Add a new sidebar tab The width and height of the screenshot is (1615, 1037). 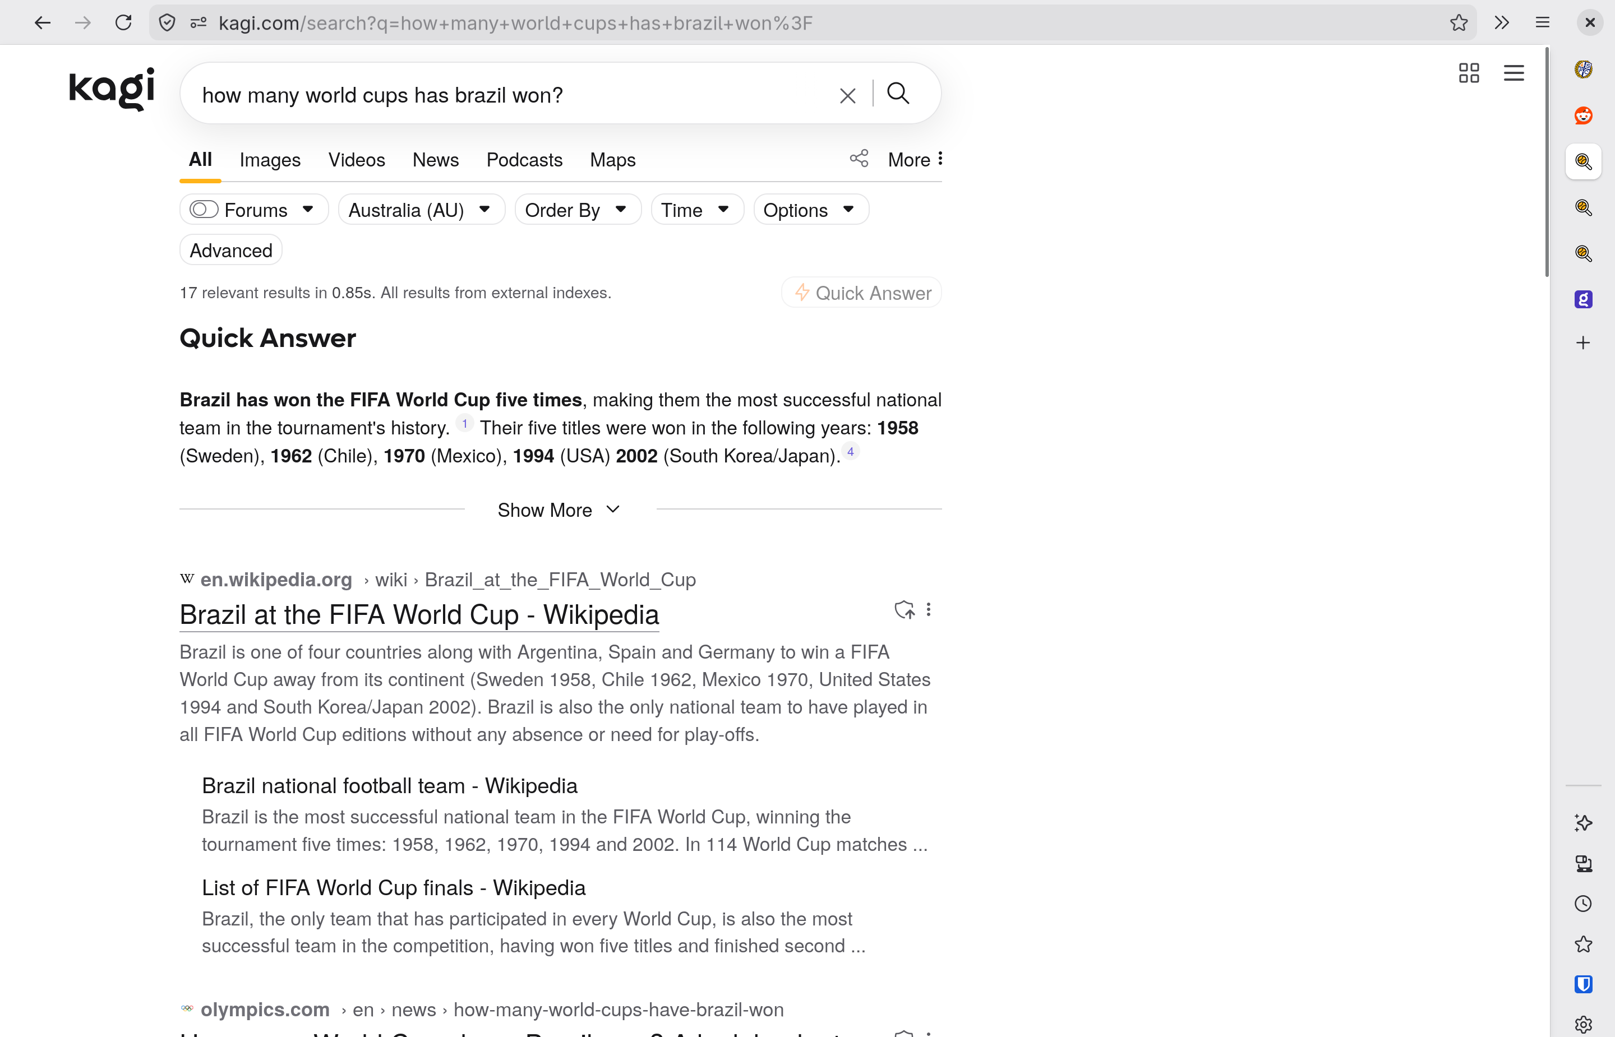(x=1584, y=342)
